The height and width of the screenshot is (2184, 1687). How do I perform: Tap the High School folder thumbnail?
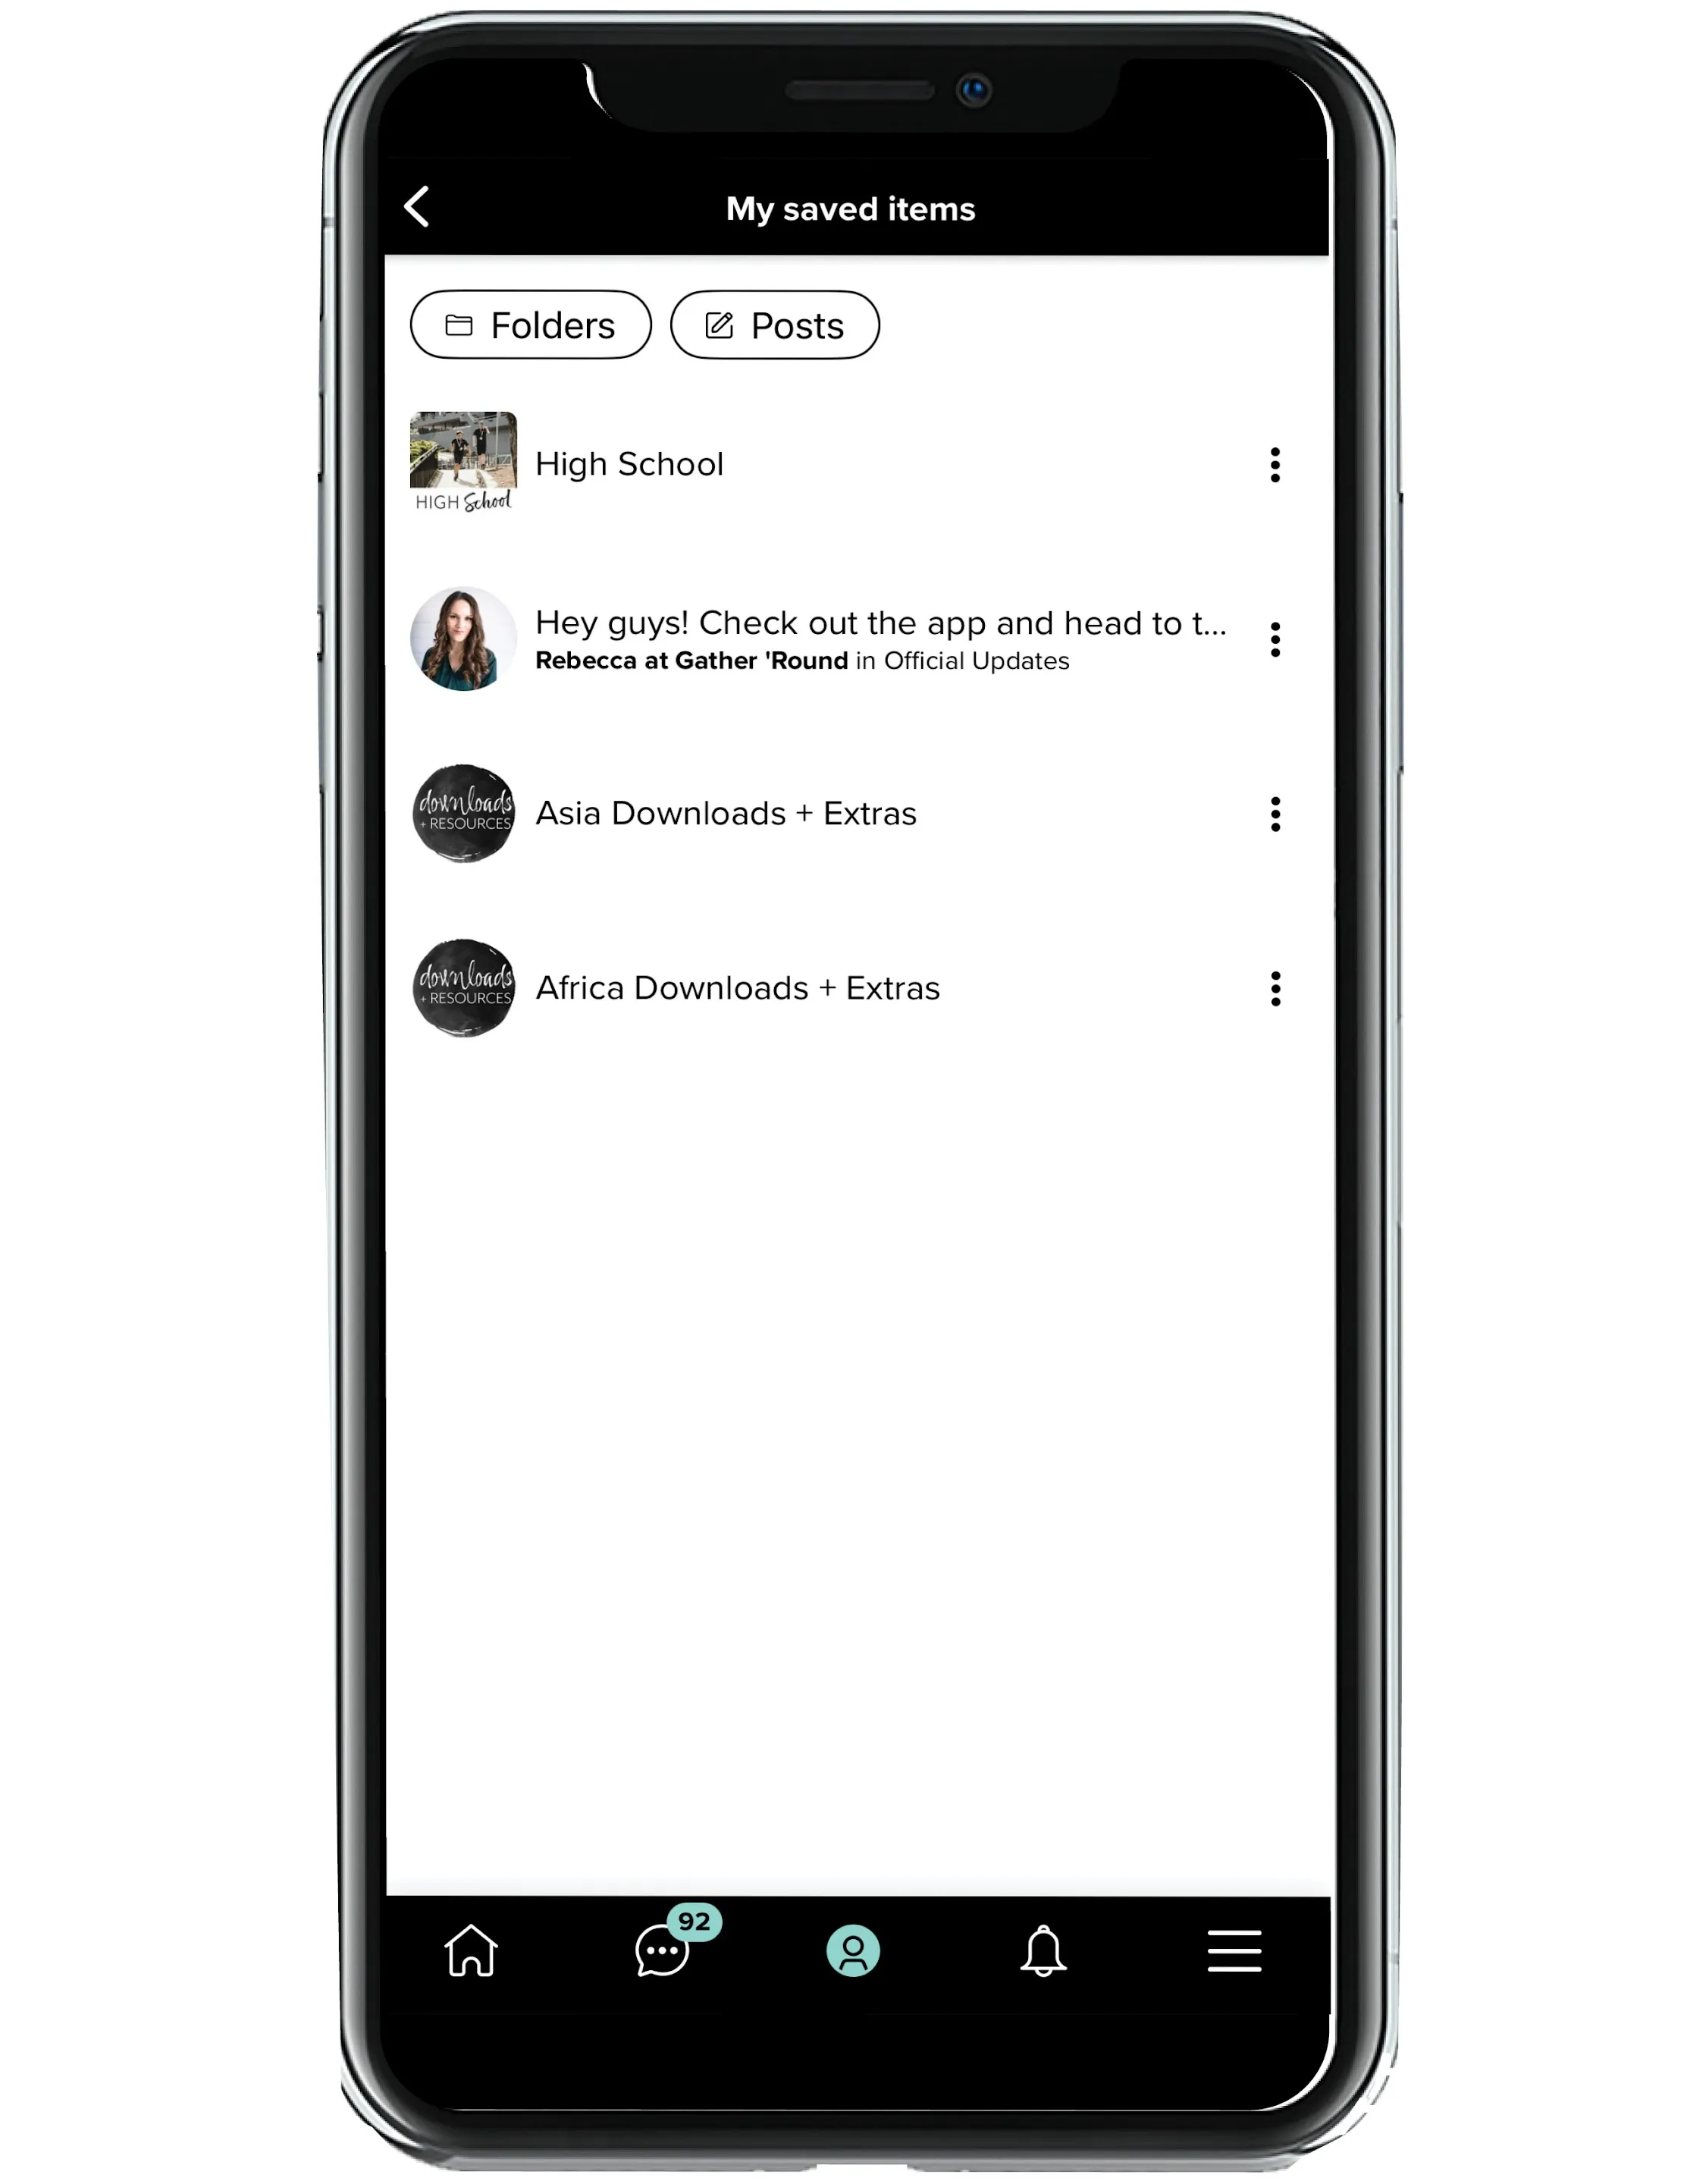point(463,463)
